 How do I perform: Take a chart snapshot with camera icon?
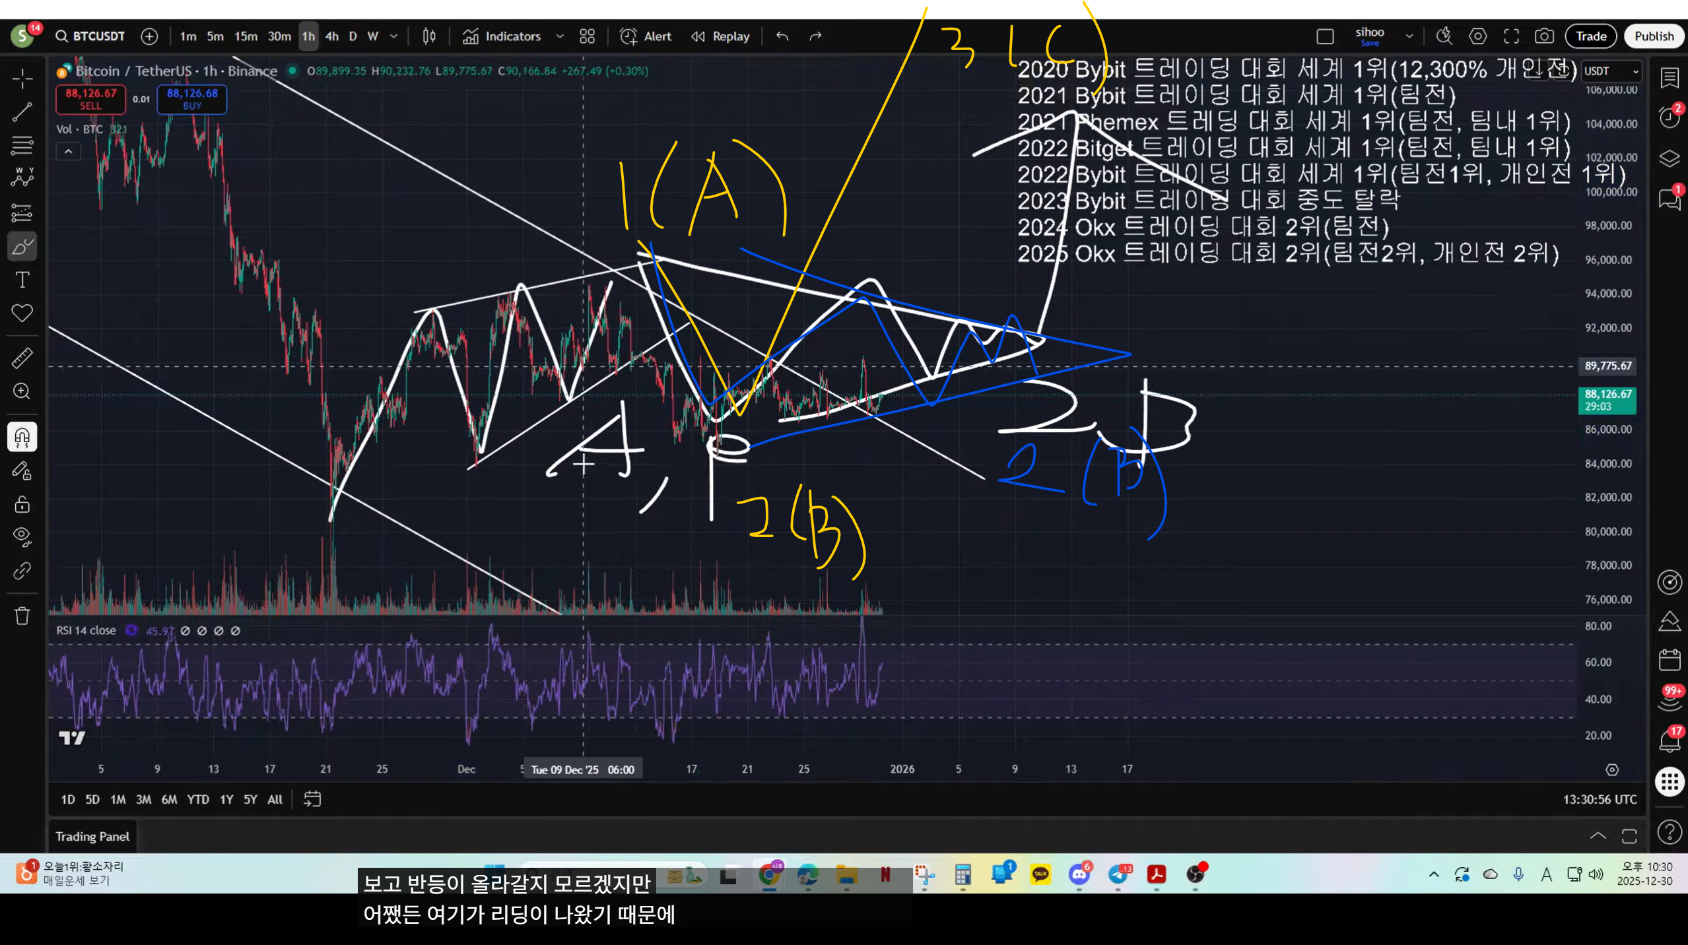[1543, 36]
